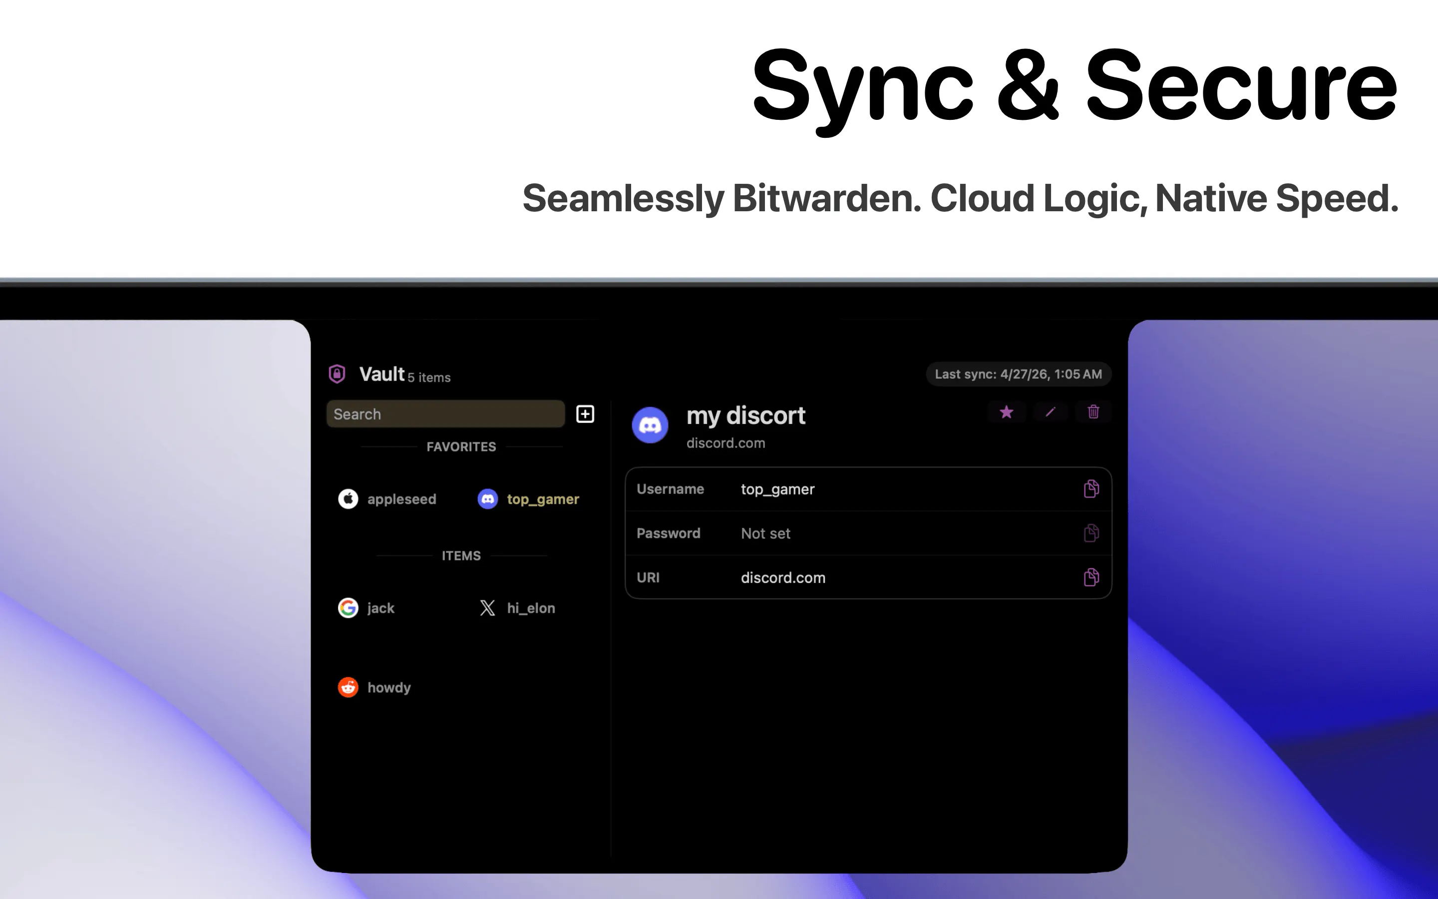Image resolution: width=1438 pixels, height=899 pixels.
Task: Click the Reddit logo beside howdy
Action: 348,687
